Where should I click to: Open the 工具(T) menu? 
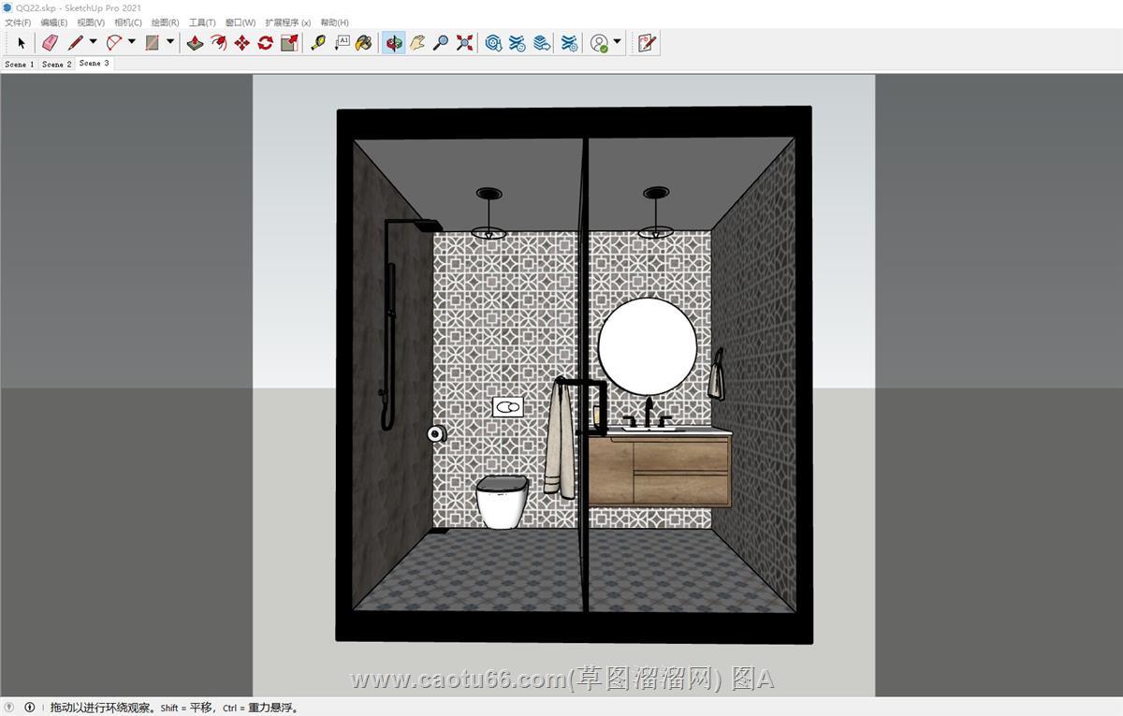[x=202, y=22]
